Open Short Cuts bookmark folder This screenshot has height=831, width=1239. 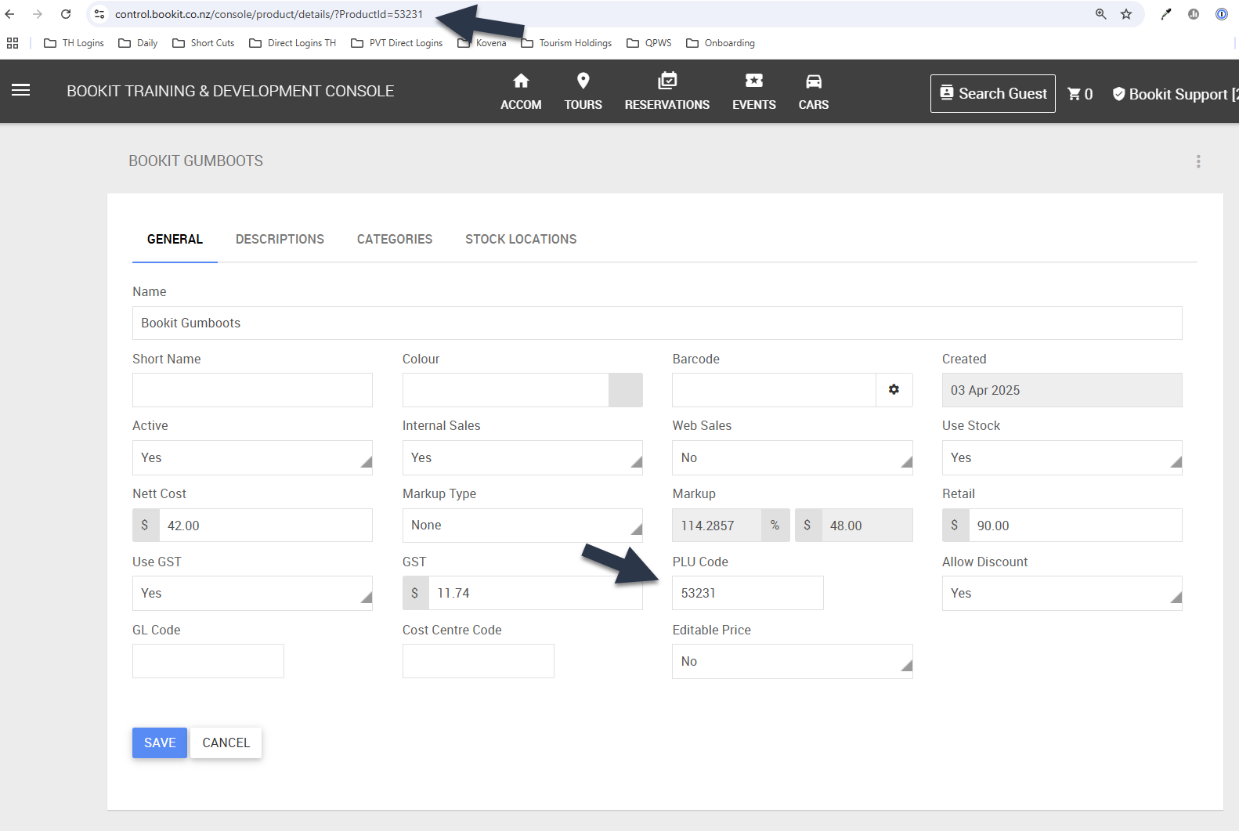[204, 43]
